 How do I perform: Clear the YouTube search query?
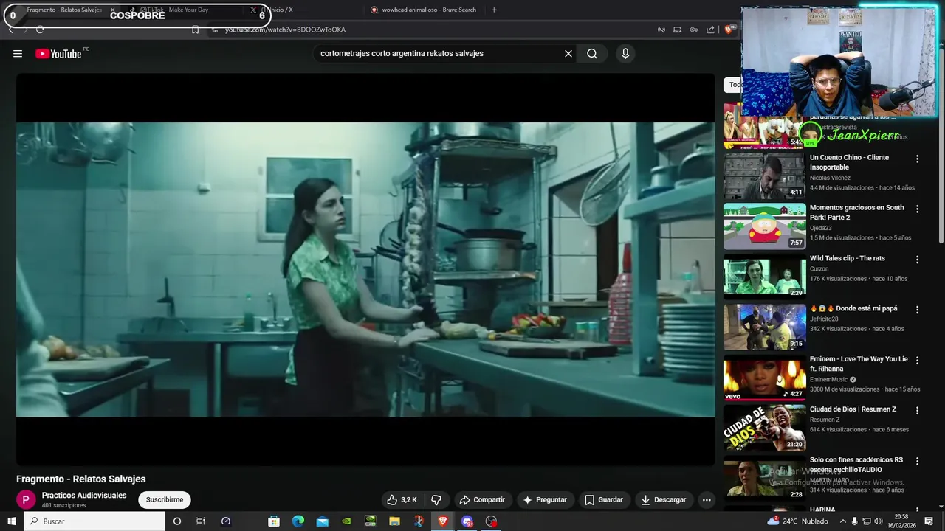tap(568, 53)
